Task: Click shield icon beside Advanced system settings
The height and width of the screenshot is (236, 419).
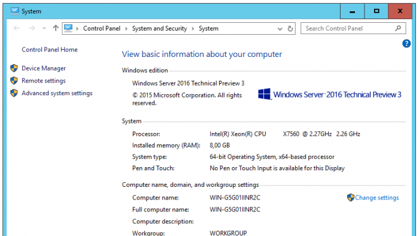Action: click(14, 93)
